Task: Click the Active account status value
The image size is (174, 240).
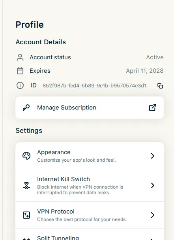Action: [155, 57]
